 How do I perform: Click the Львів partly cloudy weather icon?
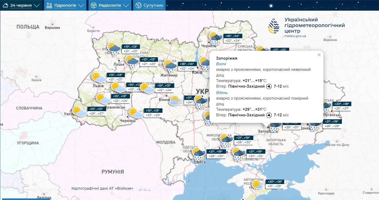[99, 77]
